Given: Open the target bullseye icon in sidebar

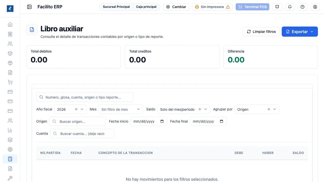Looking at the screenshot, I should coord(10,149).
